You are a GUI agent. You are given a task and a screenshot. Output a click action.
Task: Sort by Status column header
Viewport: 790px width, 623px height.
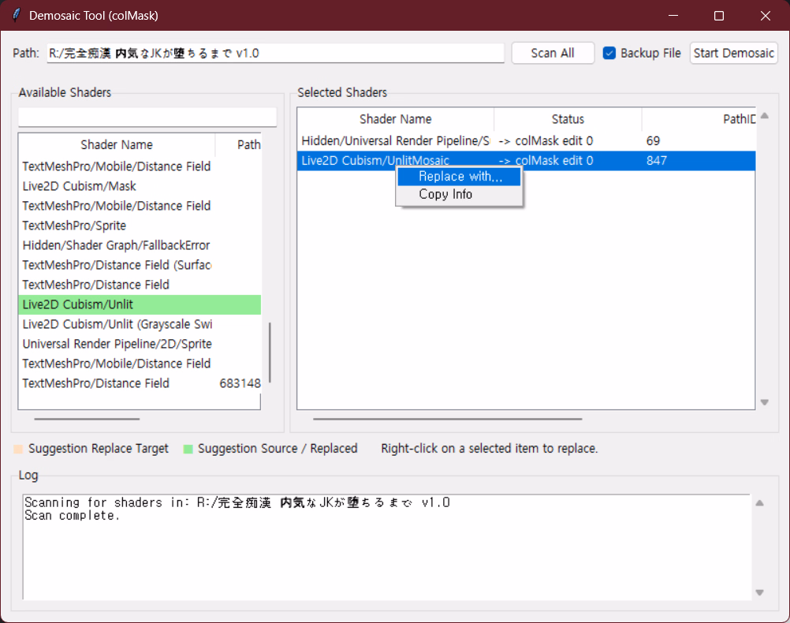(x=568, y=119)
